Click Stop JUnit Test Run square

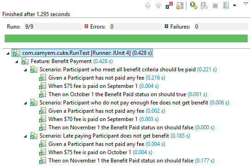[215, 6]
